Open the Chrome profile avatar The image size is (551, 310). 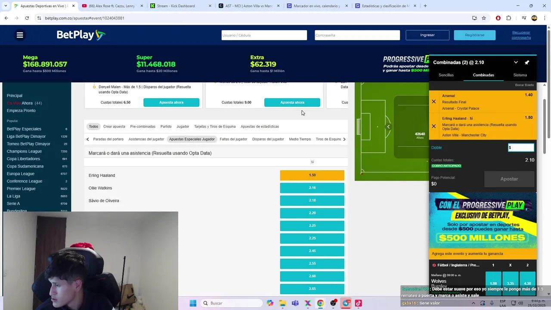pyautogui.click(x=534, y=18)
